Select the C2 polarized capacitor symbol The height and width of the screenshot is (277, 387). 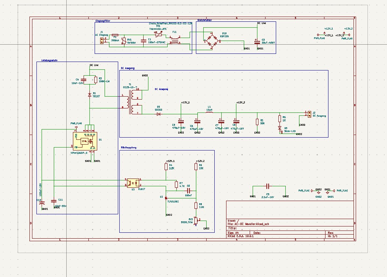[257, 42]
